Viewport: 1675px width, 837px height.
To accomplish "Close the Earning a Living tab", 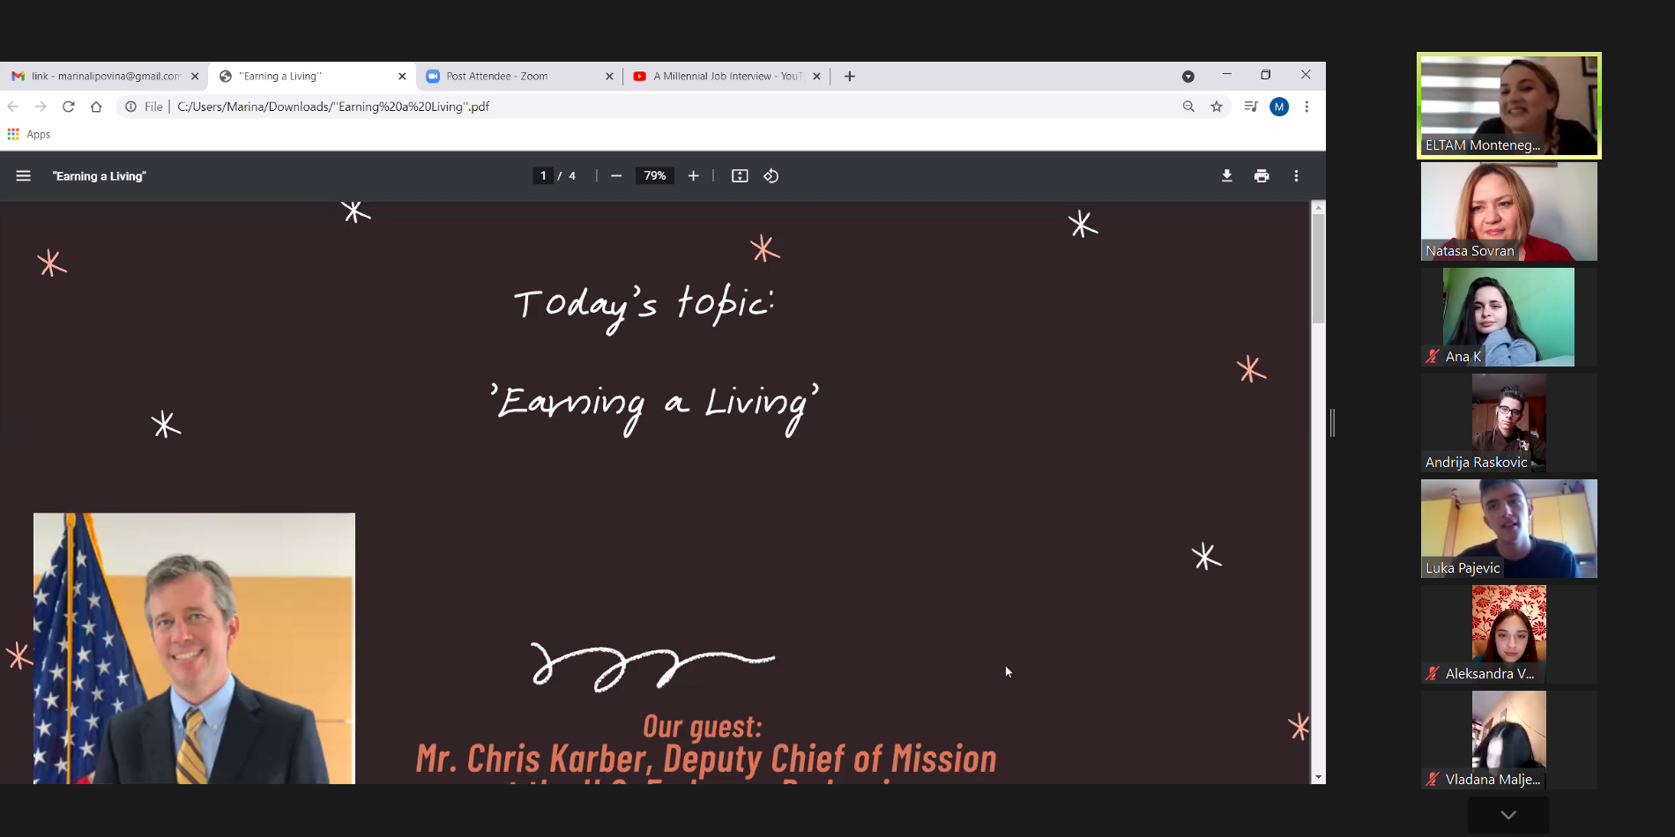I will click(402, 77).
